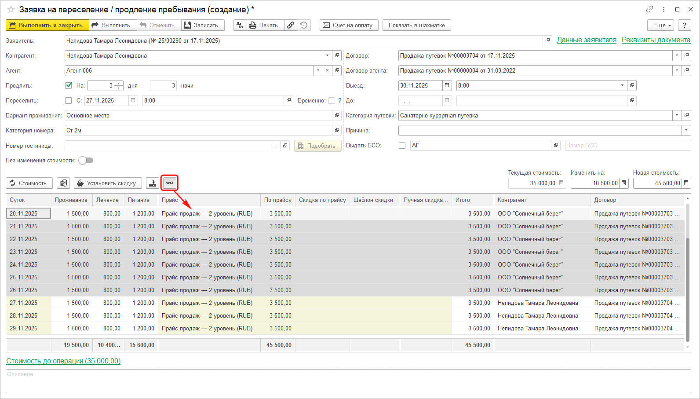The height and width of the screenshot is (399, 700).
Task: Click the Описание text field
Action: point(348,381)
